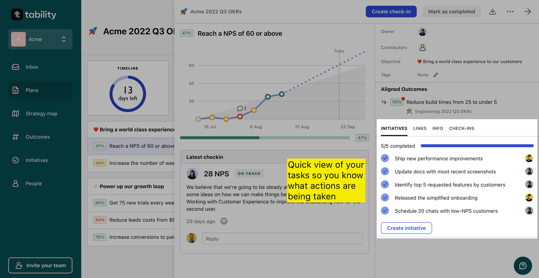Click the Initiatives checkmark circle icon

click(x=16, y=160)
